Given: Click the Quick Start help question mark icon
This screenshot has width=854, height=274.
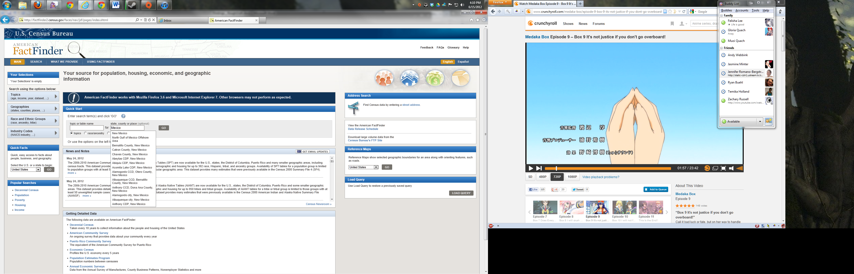Looking at the screenshot, I should [123, 116].
